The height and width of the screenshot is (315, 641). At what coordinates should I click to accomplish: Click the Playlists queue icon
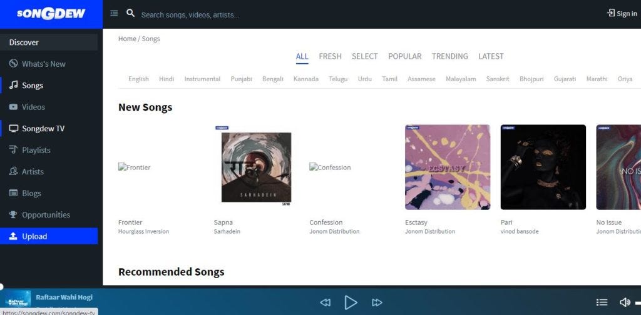(14, 149)
